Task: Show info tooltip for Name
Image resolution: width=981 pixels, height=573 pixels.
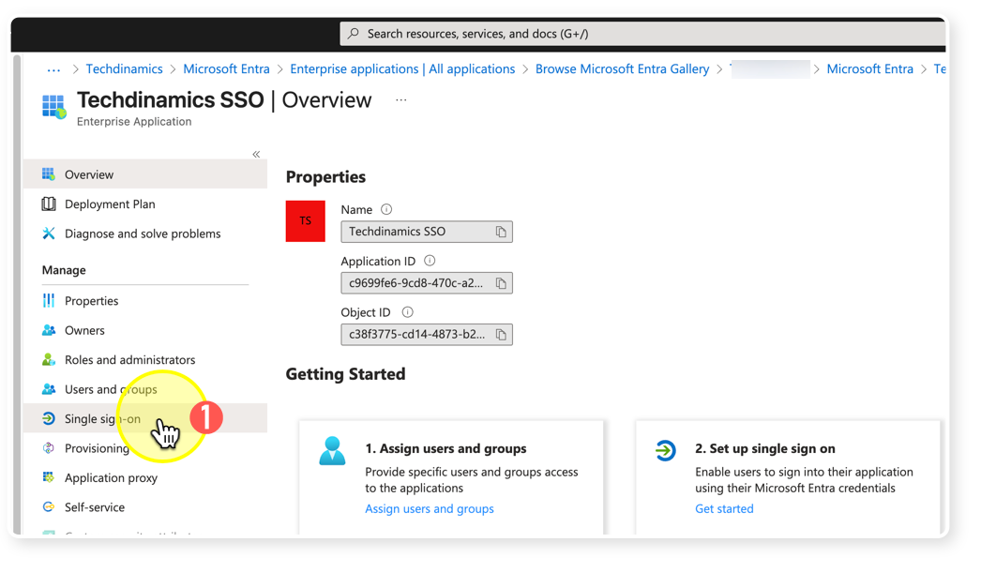Action: [386, 209]
